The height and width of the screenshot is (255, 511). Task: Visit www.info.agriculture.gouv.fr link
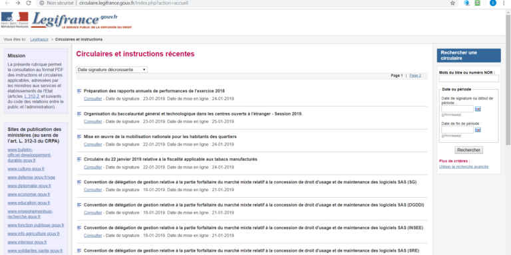click(x=33, y=234)
